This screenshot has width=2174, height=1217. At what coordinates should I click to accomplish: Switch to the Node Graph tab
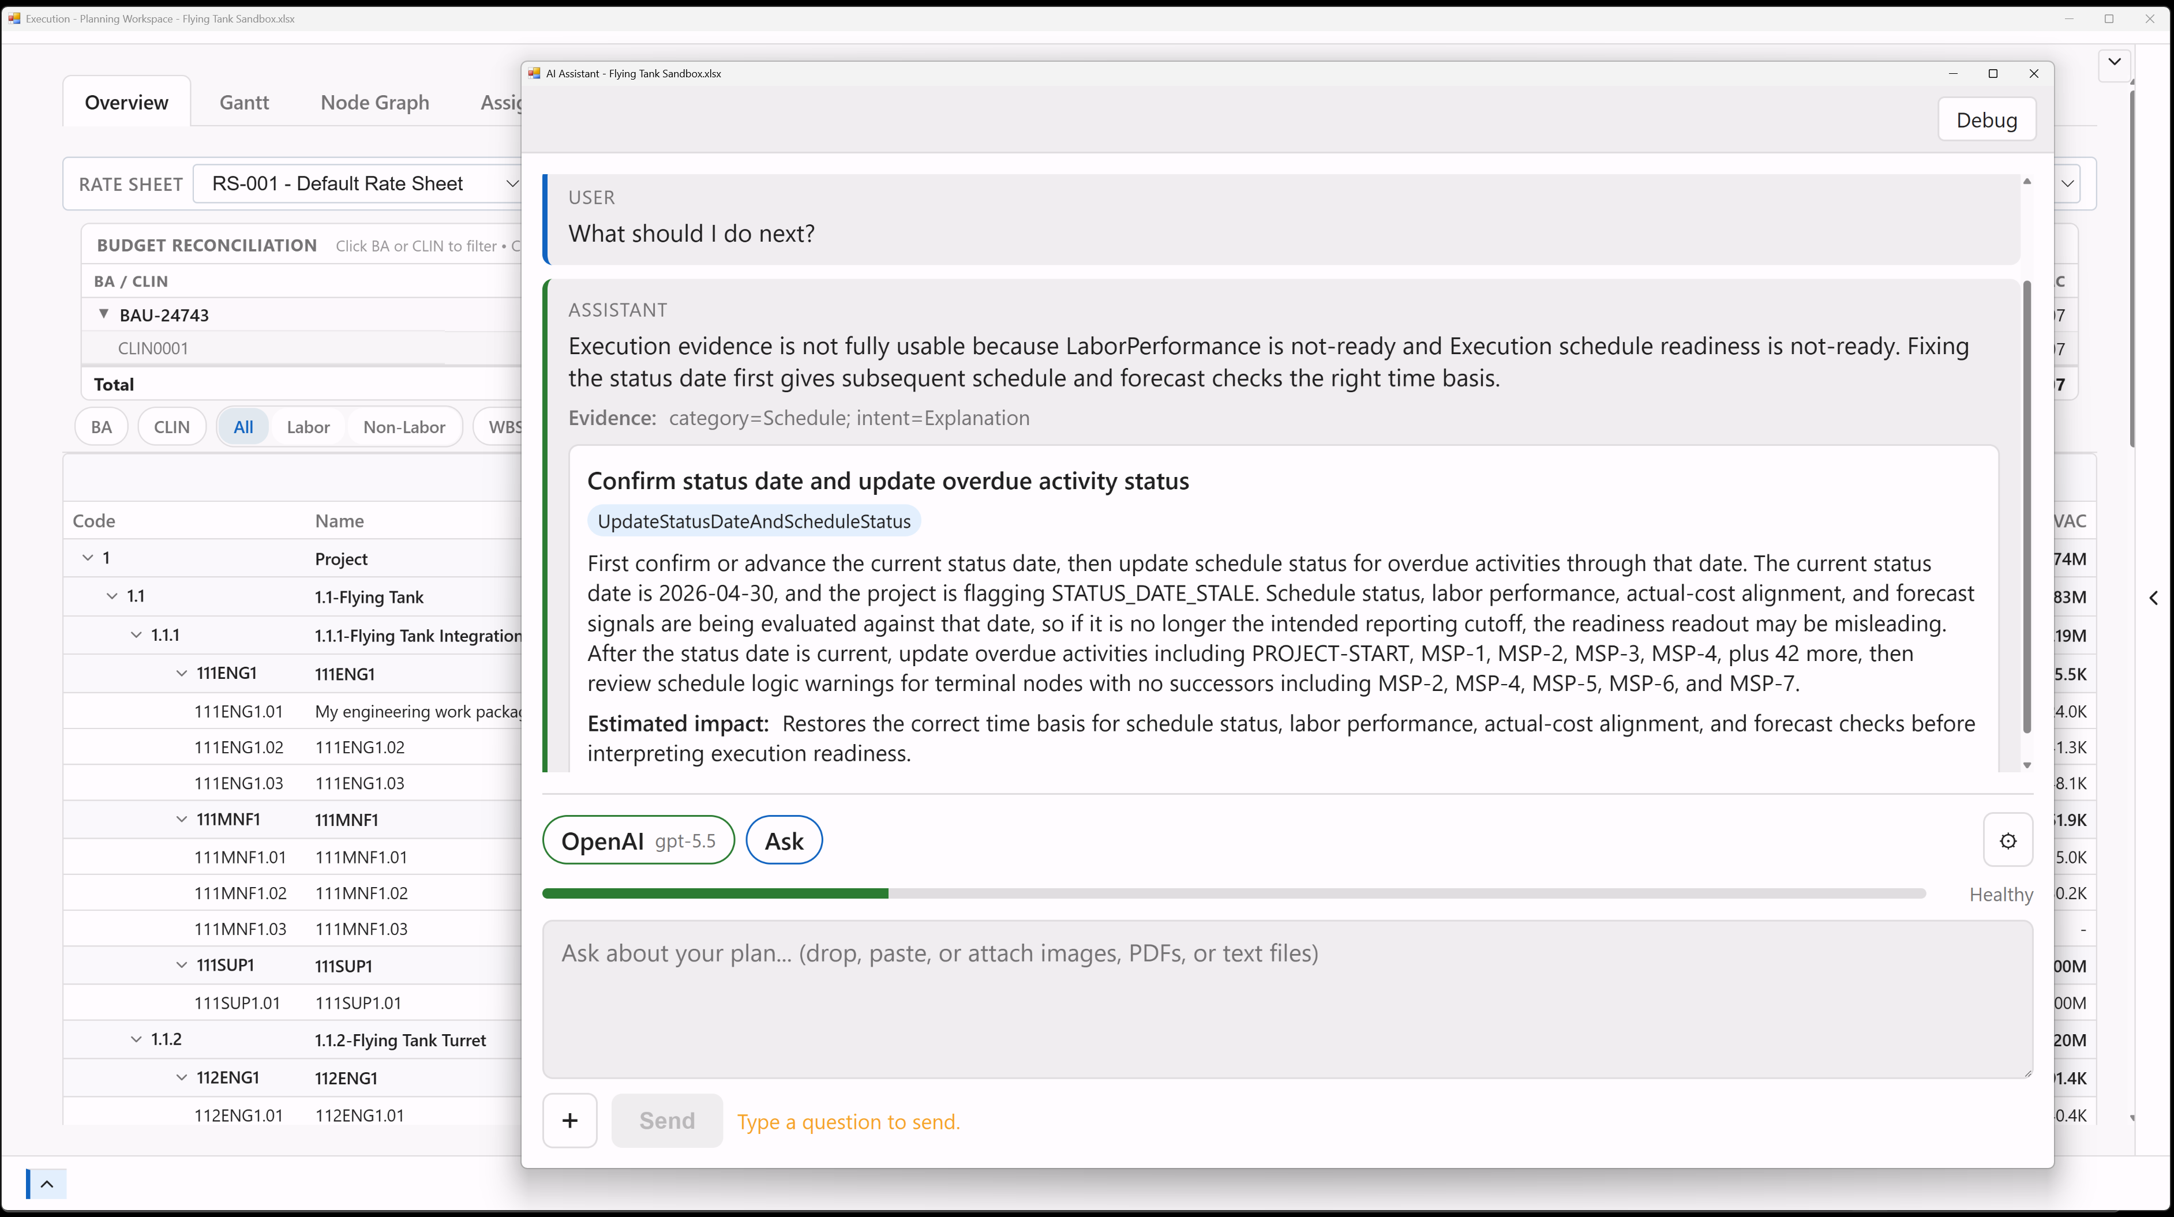pyautogui.click(x=374, y=102)
